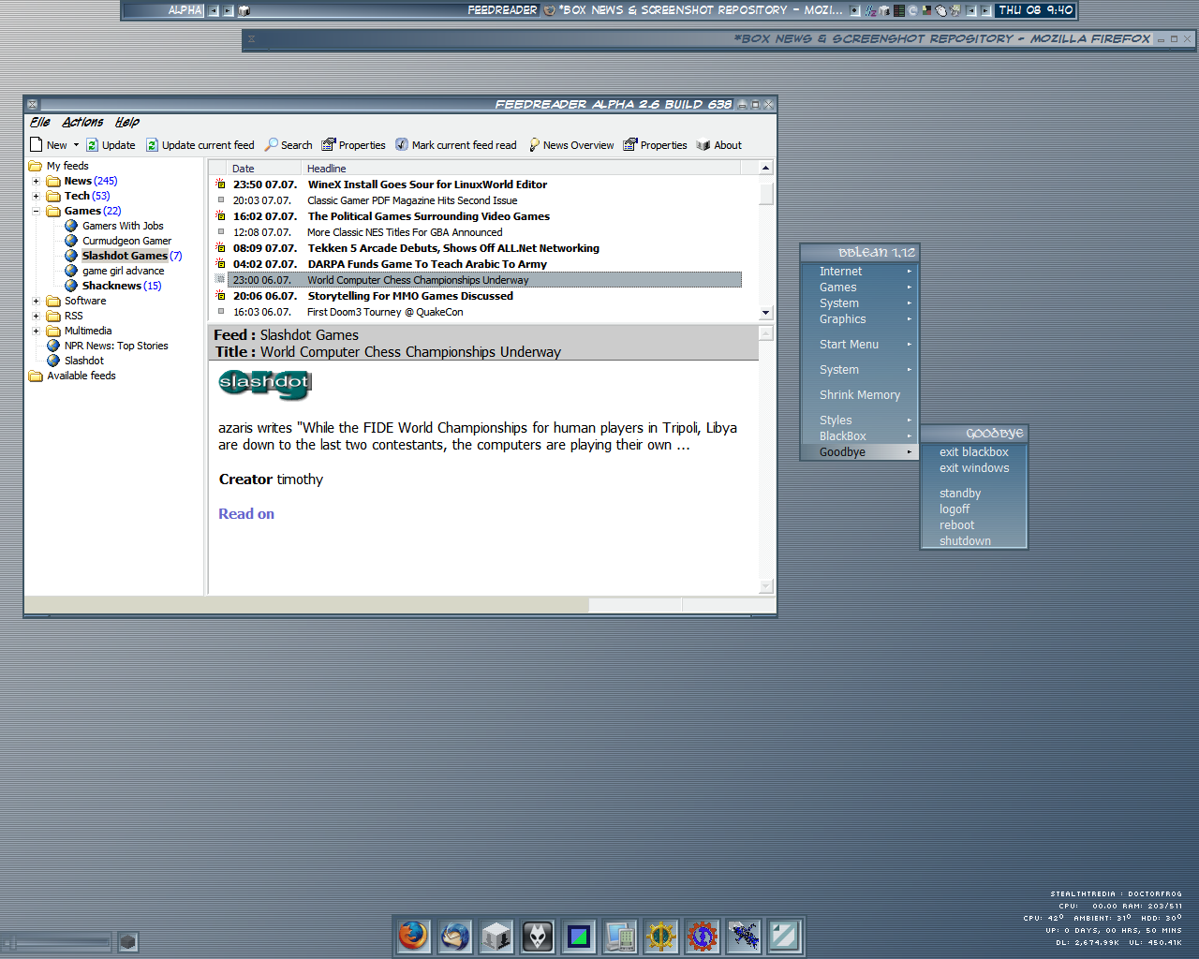Sort by Headline column header
Image resolution: width=1199 pixels, height=959 pixels.
pos(521,169)
